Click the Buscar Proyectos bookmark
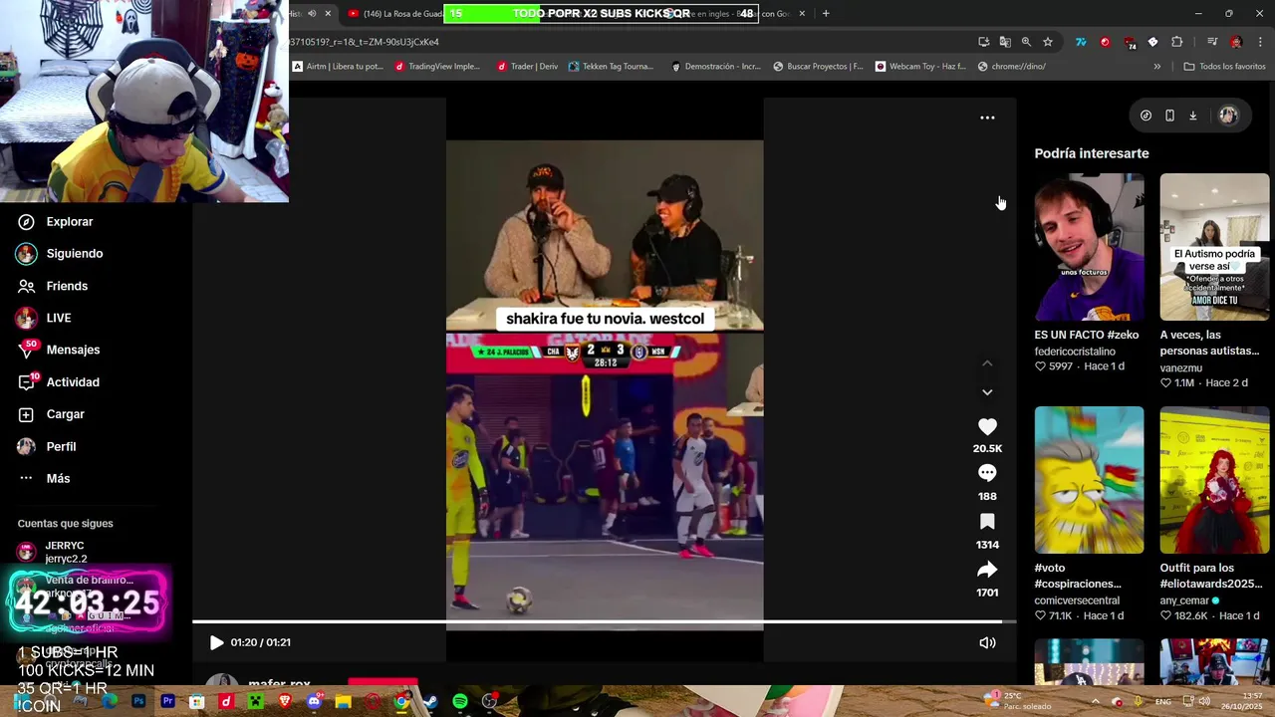Viewport: 1275px width, 717px height. pyautogui.click(x=818, y=67)
